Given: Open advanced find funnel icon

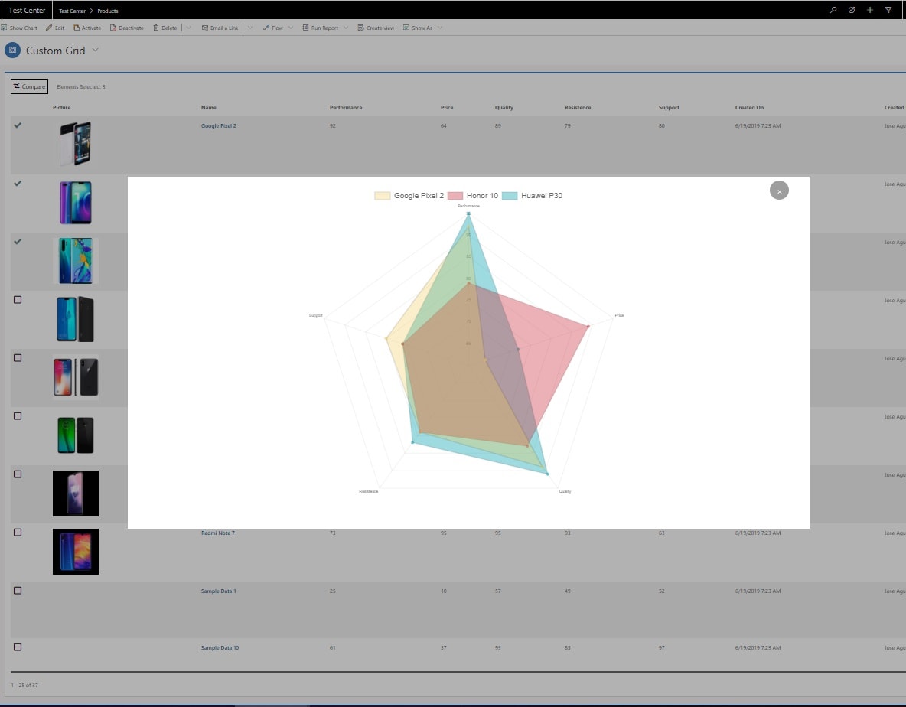Looking at the screenshot, I should pyautogui.click(x=888, y=10).
